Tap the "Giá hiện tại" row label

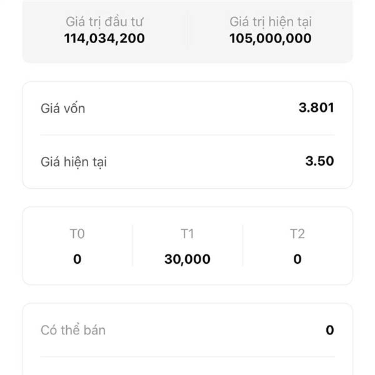point(74,162)
